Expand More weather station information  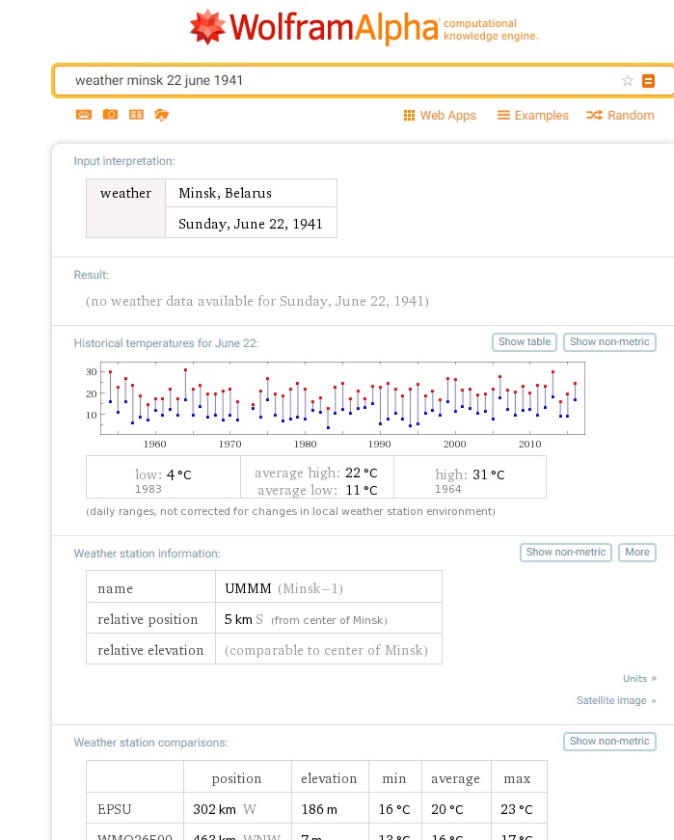click(636, 553)
